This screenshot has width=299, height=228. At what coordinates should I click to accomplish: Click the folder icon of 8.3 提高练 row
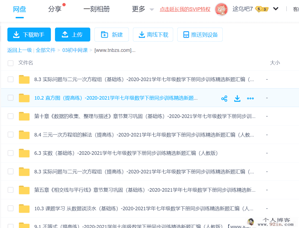pyautogui.click(x=24, y=172)
